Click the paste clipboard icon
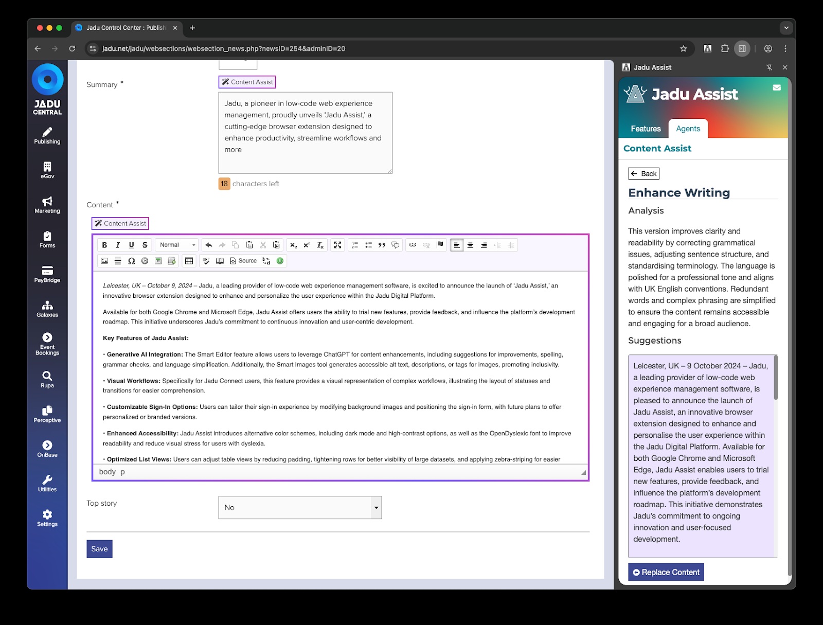Screen dimensions: 823x625 (249, 245)
